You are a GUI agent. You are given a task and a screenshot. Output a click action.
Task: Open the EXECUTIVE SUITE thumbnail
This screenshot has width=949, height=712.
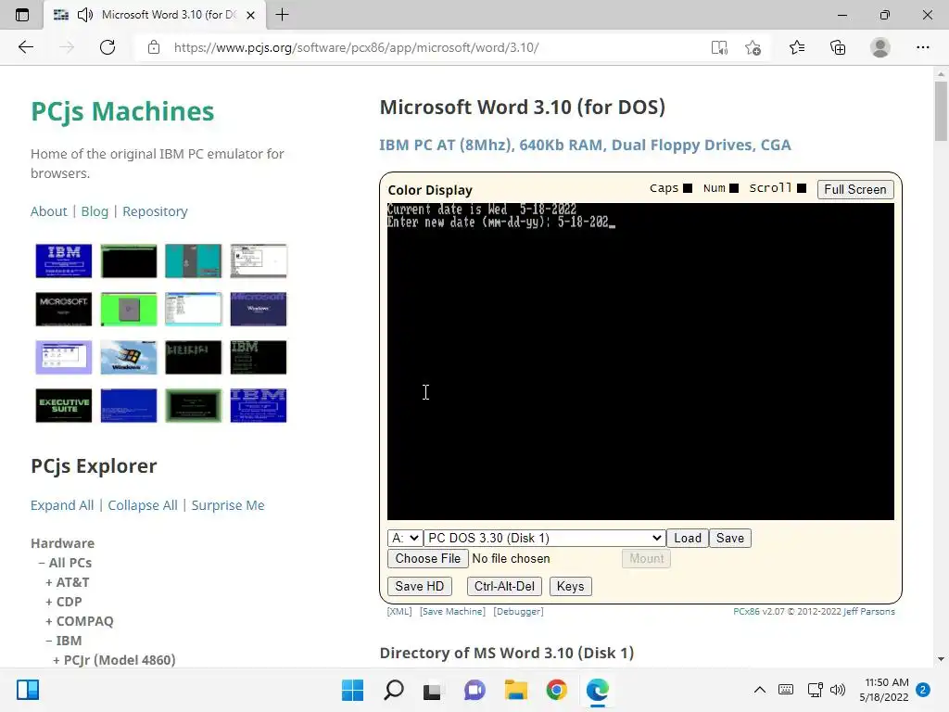[x=64, y=406]
